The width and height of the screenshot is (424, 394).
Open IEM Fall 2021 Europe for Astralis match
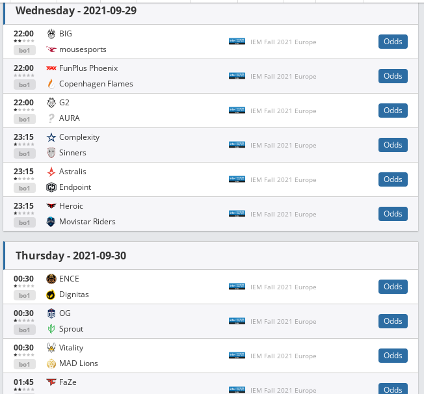coord(283,180)
